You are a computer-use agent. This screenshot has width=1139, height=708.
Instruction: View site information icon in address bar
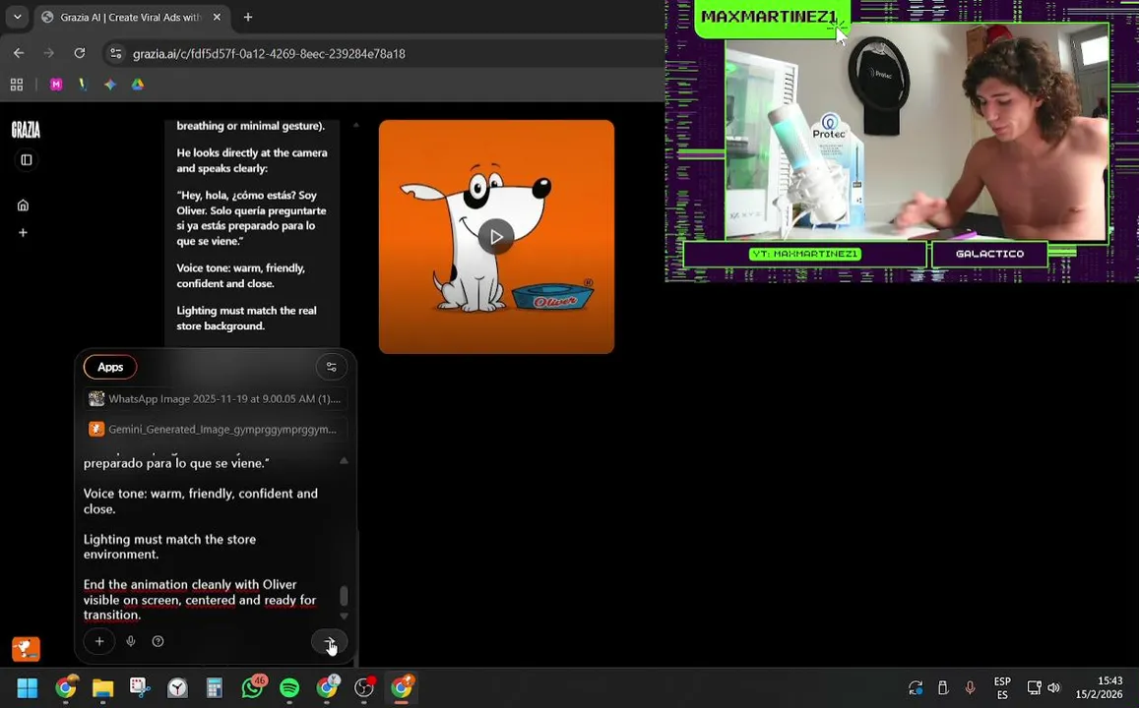tap(115, 54)
